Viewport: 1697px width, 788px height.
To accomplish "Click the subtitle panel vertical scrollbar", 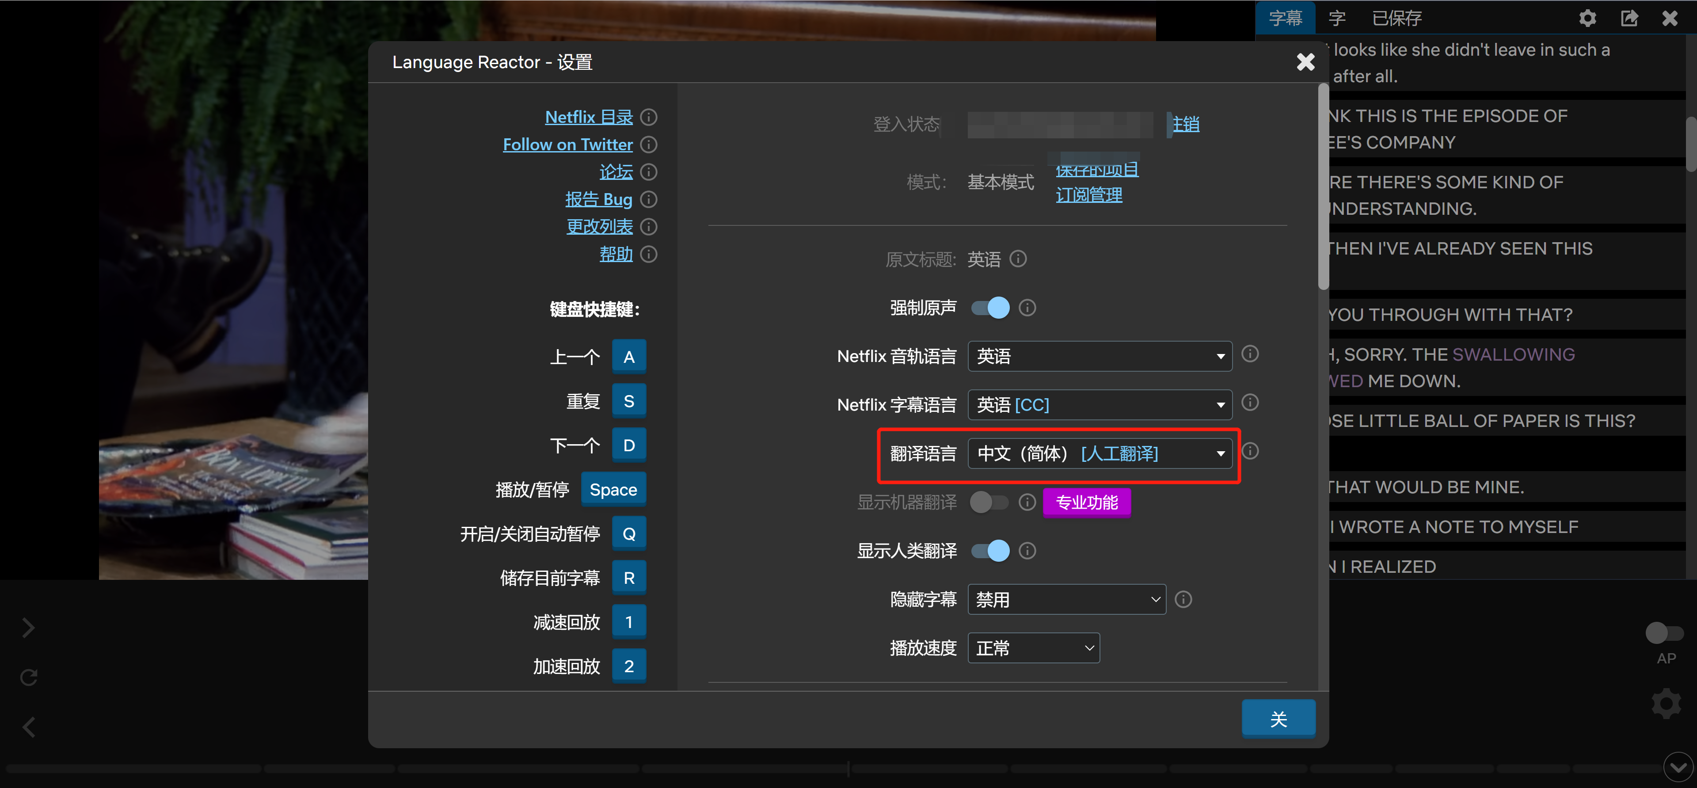I will (1691, 144).
